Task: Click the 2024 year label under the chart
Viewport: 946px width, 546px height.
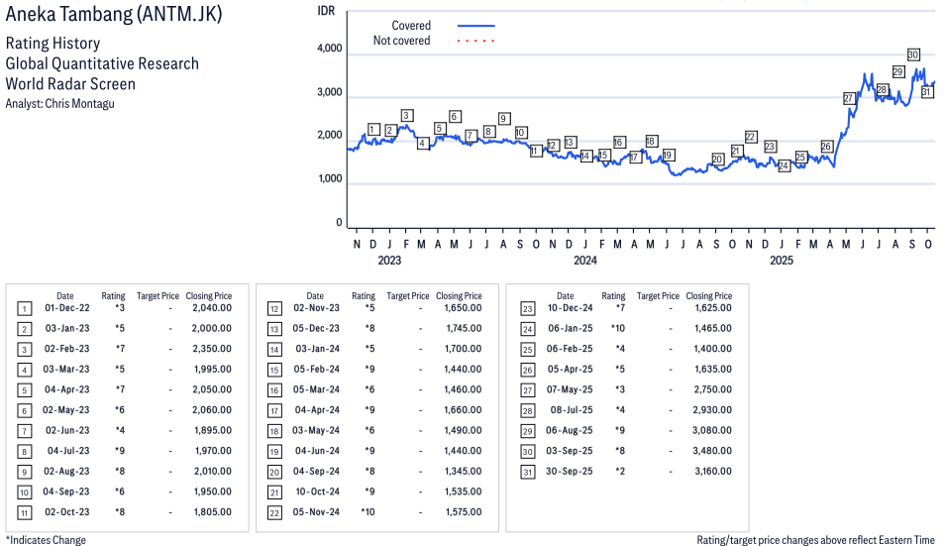Action: click(585, 261)
